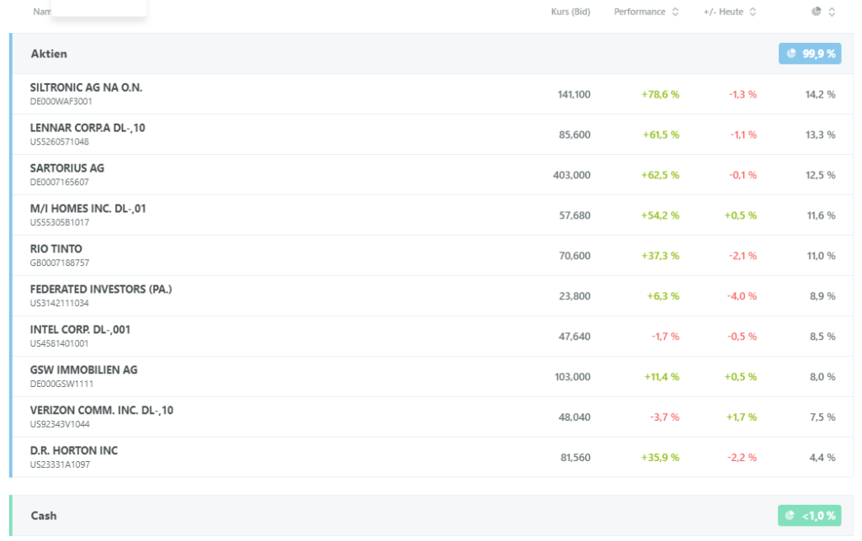Click ISIN DE0007165607 under Sartorius
This screenshot has height=541, width=862.
pos(60,183)
